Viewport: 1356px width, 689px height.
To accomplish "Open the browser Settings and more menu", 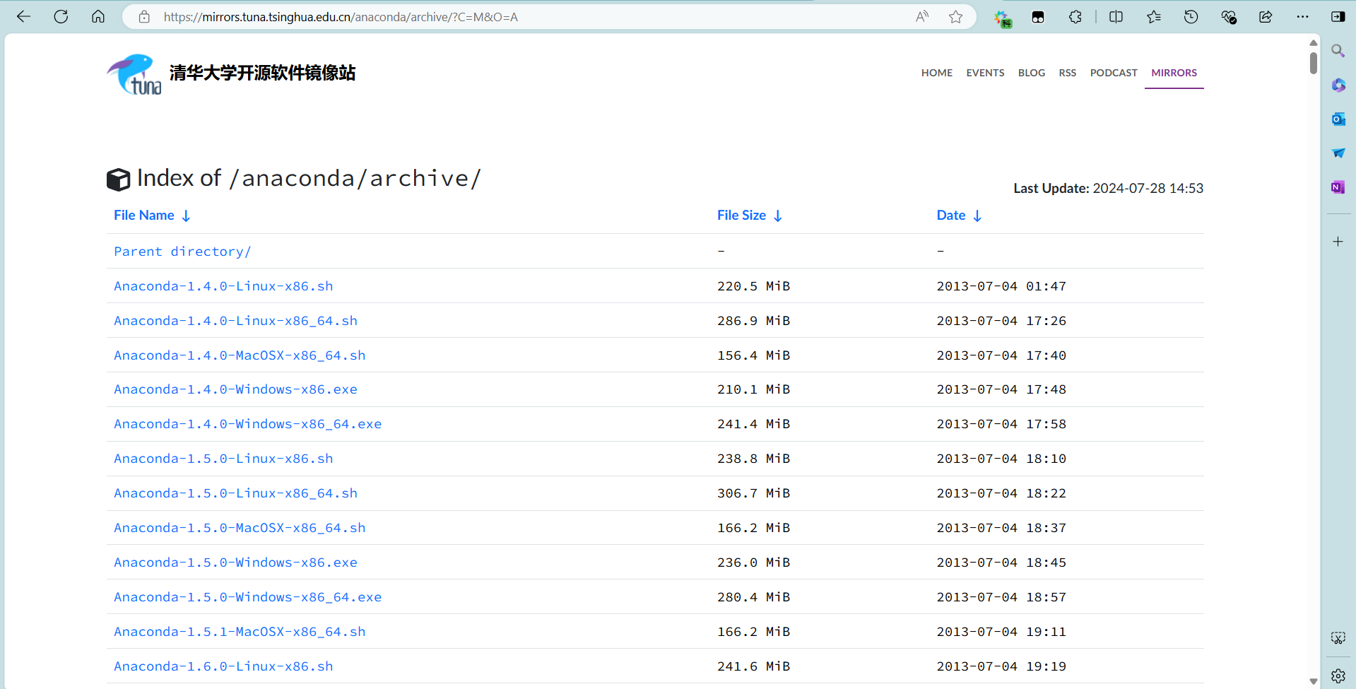I will [1302, 17].
